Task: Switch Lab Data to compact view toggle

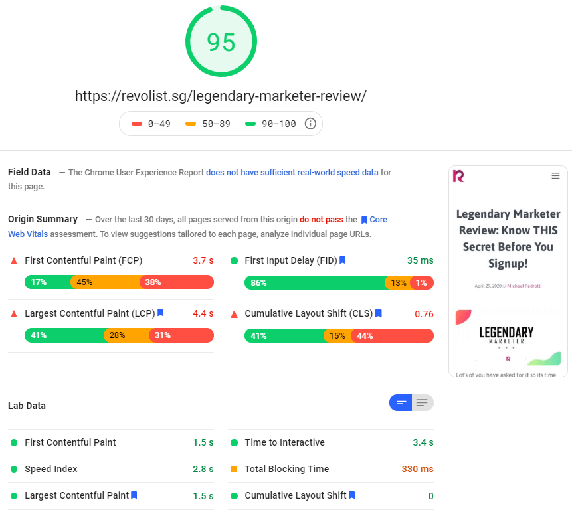Action: [x=401, y=403]
